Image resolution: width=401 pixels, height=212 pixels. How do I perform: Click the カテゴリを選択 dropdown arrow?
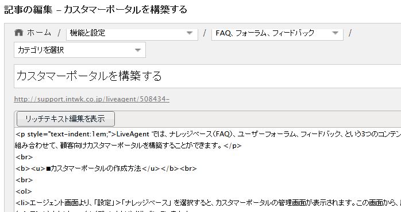pos(137,50)
